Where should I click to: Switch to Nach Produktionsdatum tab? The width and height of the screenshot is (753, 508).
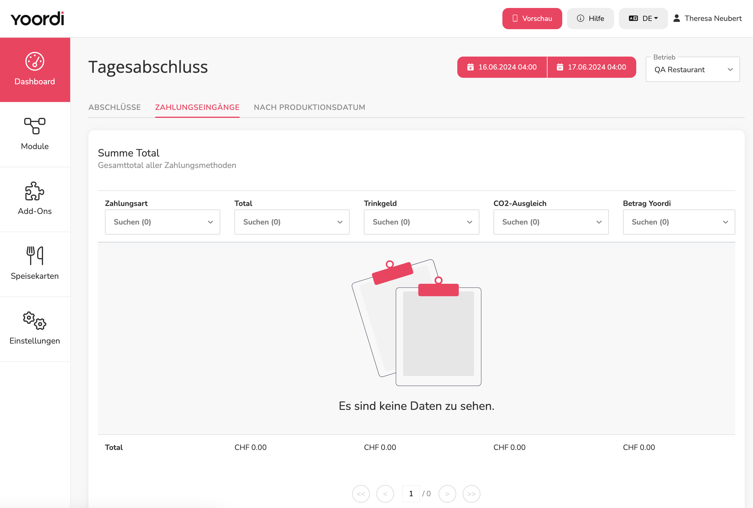pos(310,107)
